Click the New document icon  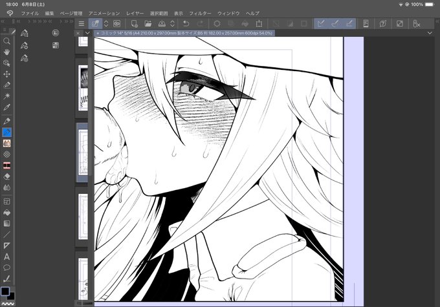[134, 23]
